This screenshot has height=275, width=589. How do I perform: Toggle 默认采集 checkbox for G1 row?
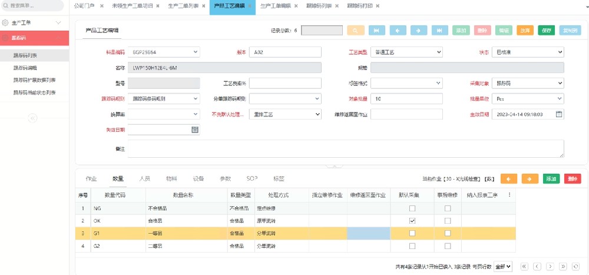(x=412, y=233)
